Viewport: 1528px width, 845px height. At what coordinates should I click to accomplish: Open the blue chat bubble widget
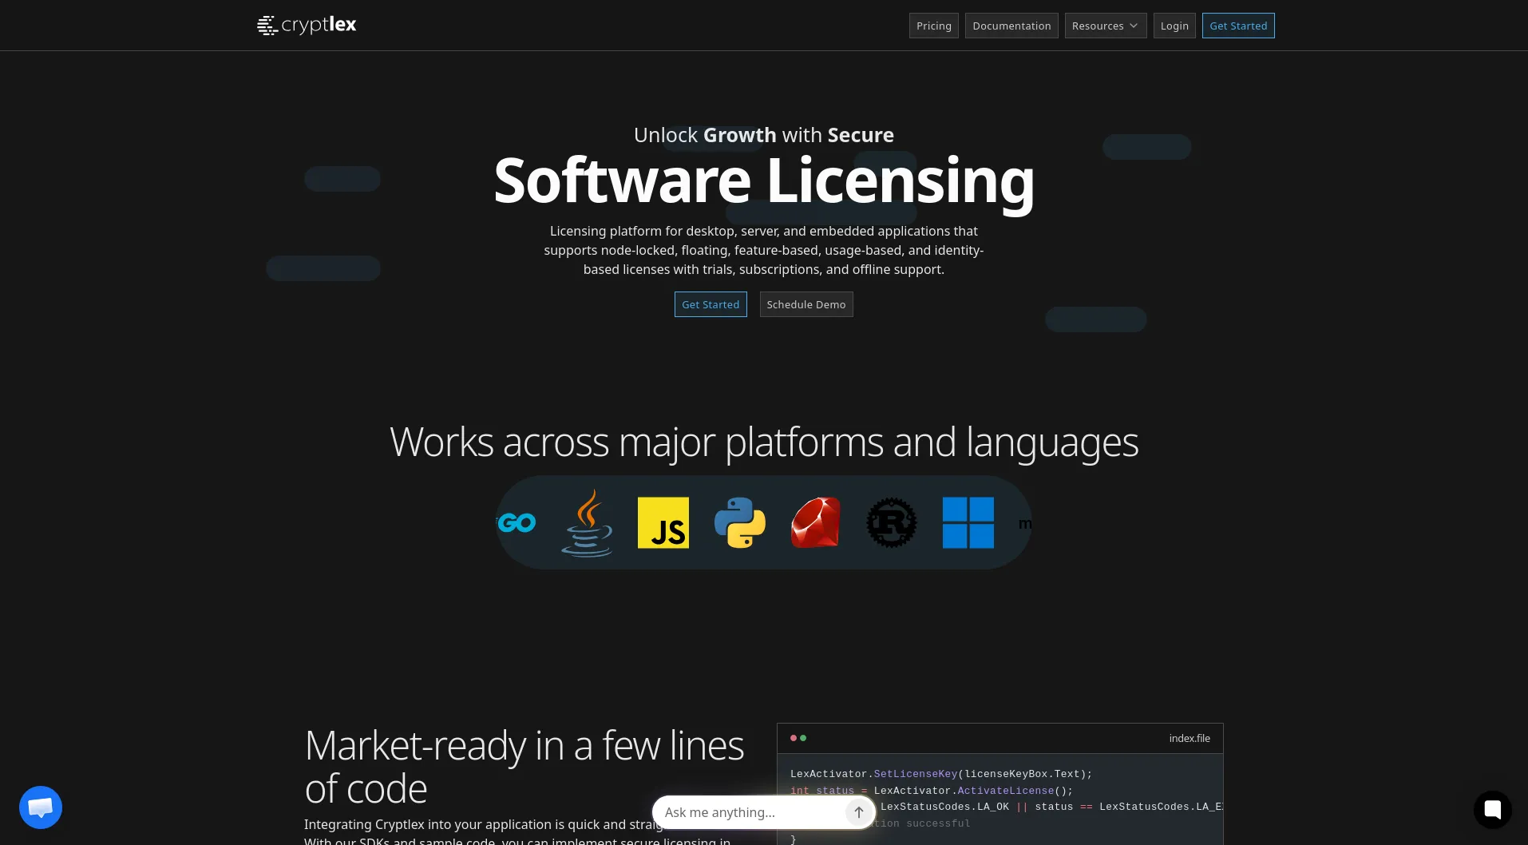pyautogui.click(x=41, y=807)
